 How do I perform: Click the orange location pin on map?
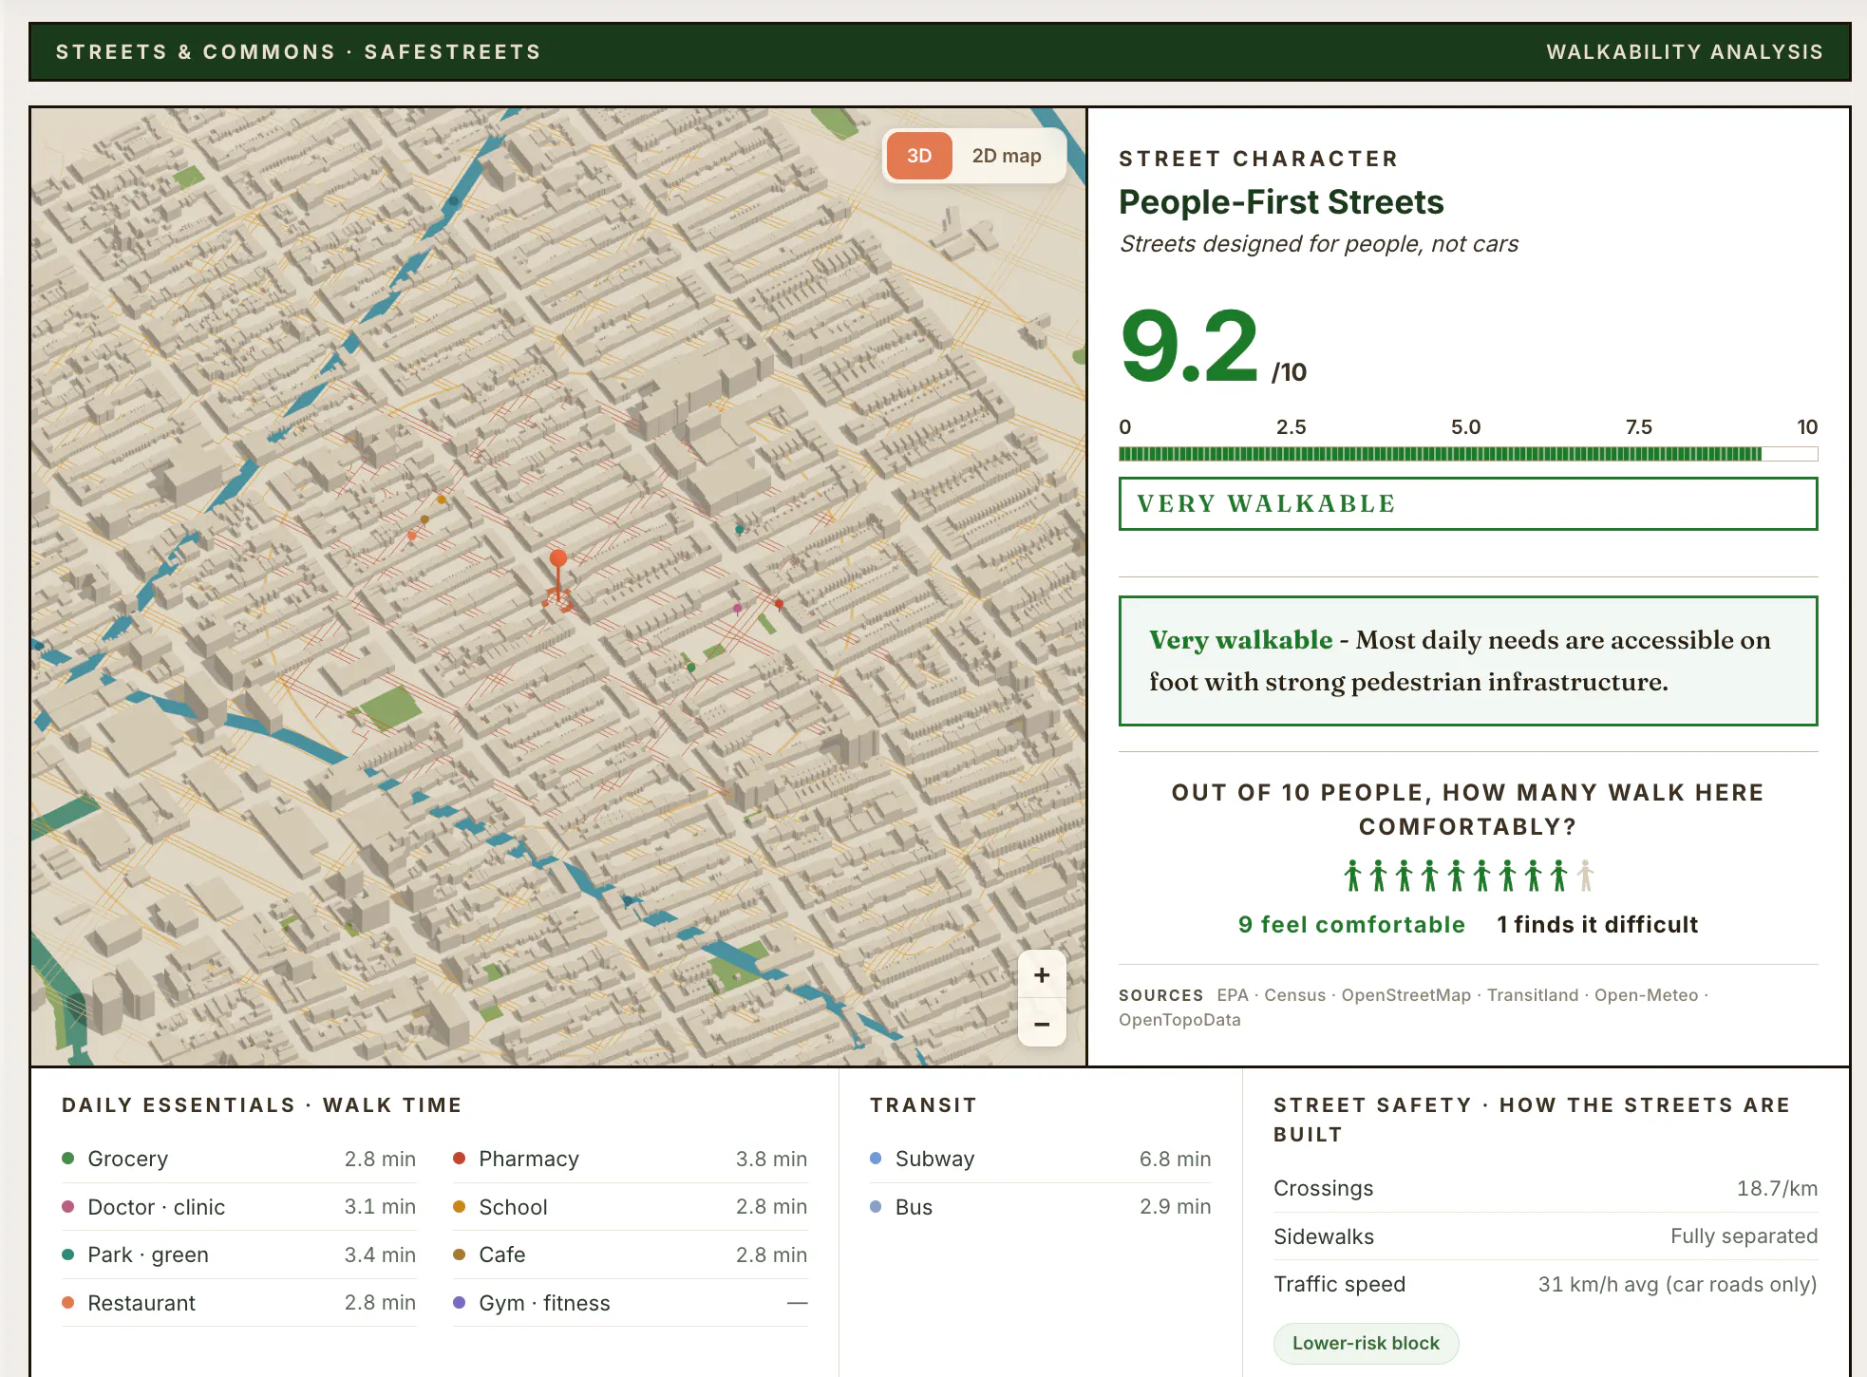coord(558,559)
